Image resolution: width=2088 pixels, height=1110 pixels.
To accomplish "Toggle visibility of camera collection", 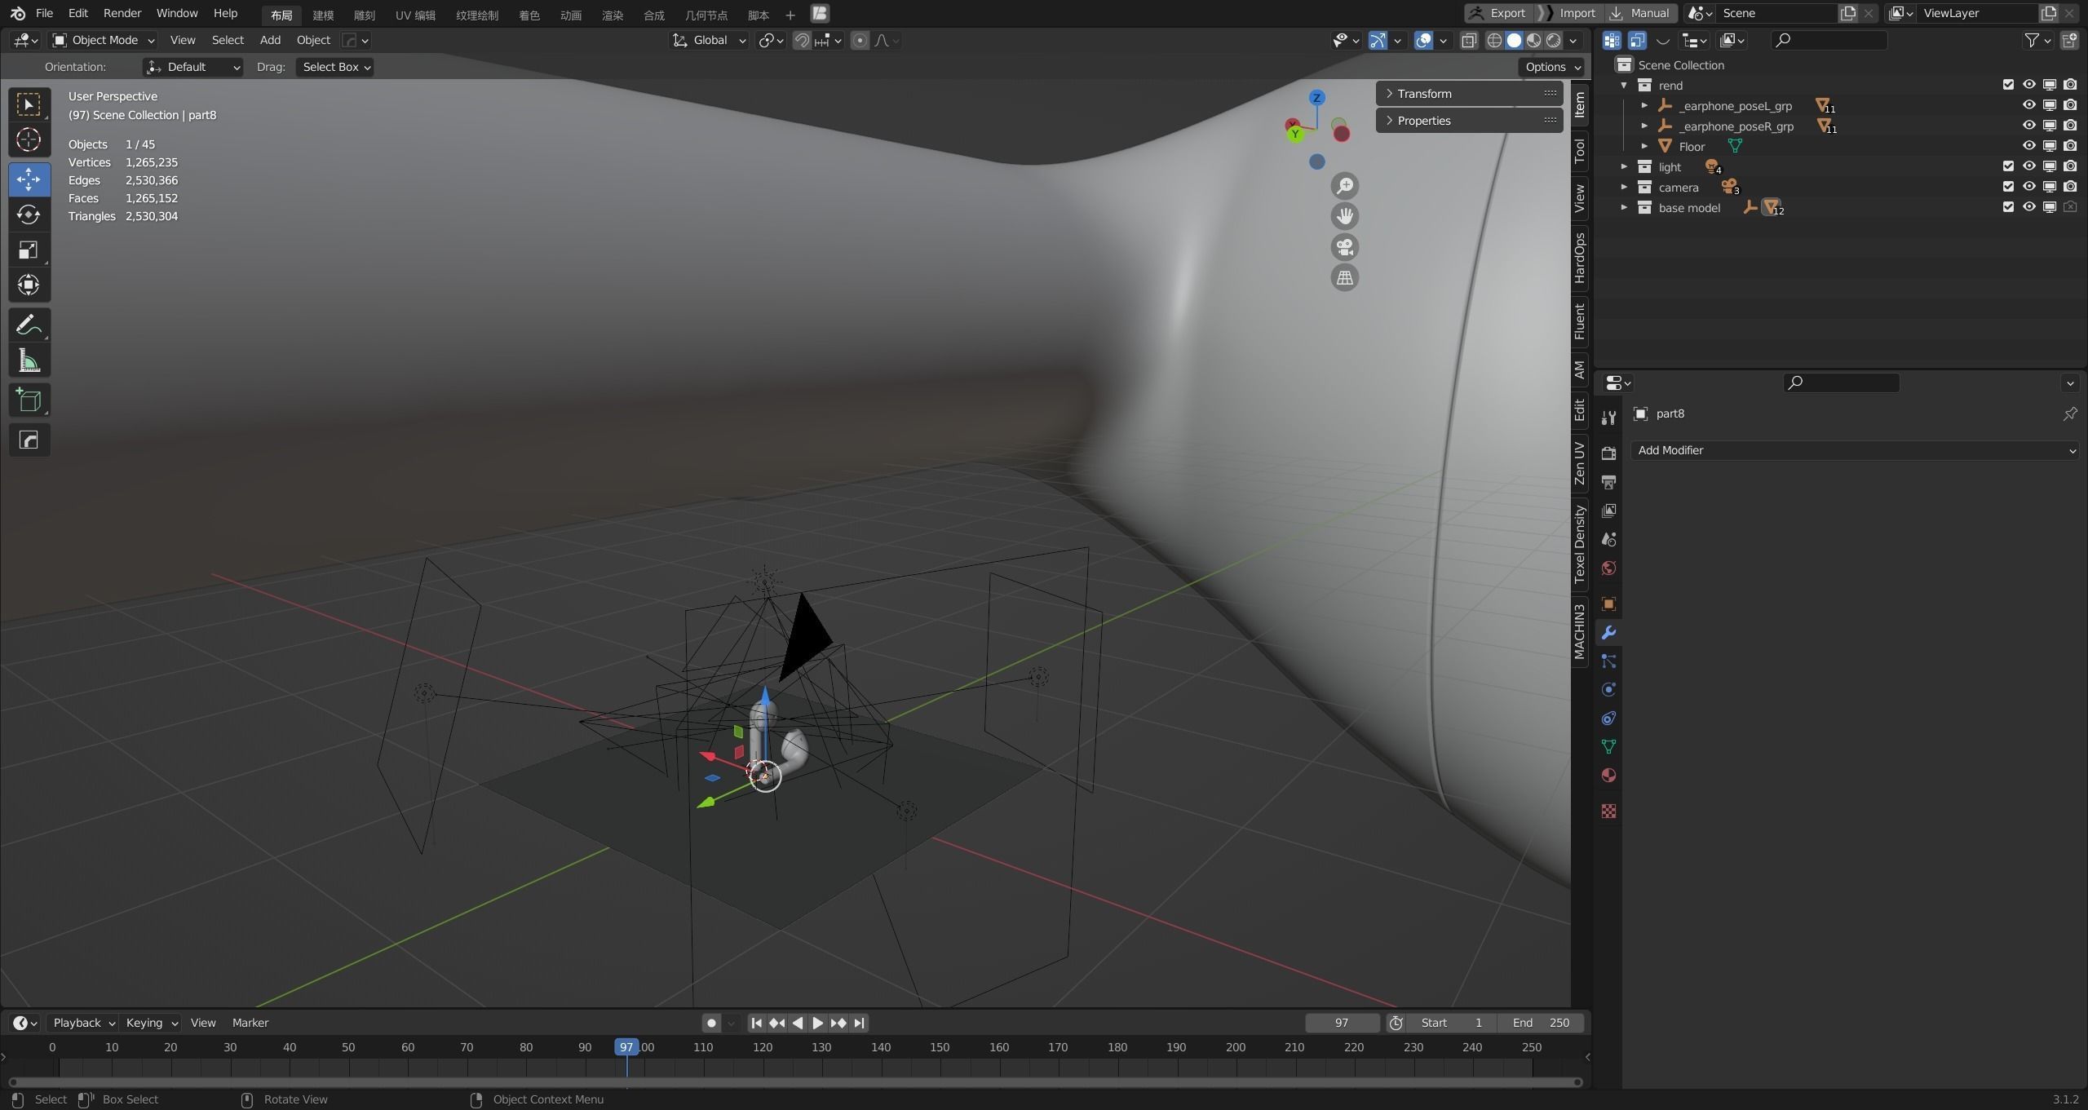I will click(2028, 187).
